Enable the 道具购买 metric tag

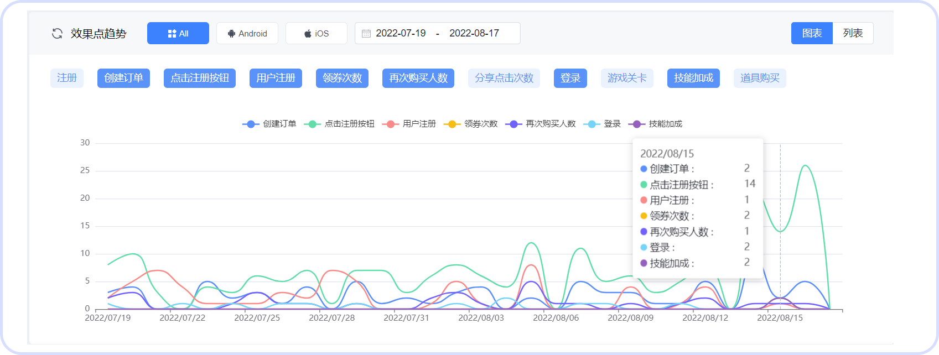pyautogui.click(x=760, y=78)
